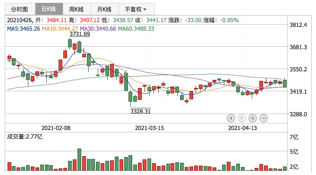This screenshot has height=175, width=316.
Task: Click the 2021-02-08 date label
Action: pyautogui.click(x=56, y=128)
